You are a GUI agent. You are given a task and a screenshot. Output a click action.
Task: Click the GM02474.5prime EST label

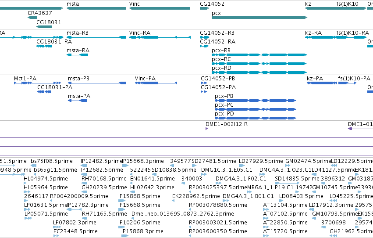[x=308, y=161]
